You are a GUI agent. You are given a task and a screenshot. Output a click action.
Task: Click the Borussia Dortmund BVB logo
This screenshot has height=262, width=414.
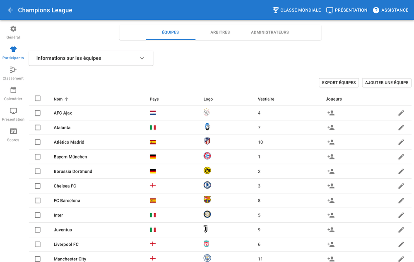(x=207, y=171)
